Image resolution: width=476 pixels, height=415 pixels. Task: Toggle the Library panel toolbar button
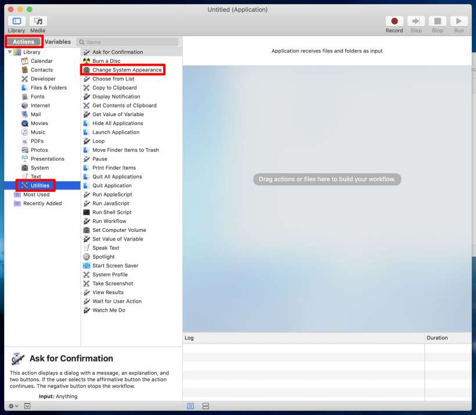point(17,21)
